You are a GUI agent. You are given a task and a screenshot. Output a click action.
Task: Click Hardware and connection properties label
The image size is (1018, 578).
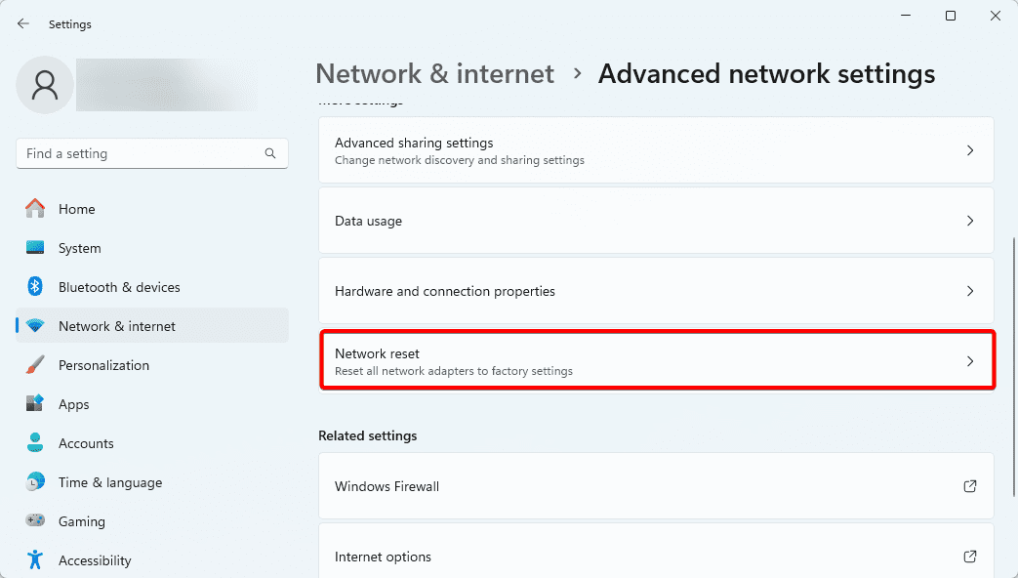445,291
